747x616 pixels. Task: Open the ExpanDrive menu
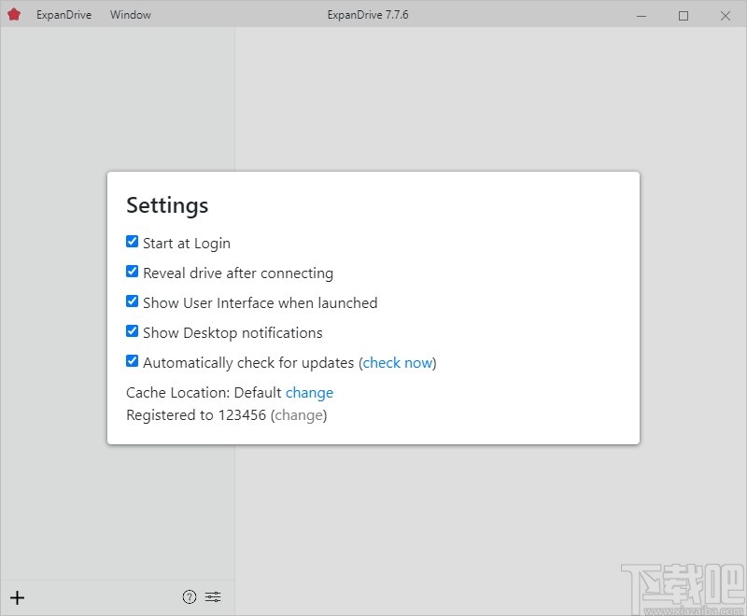(63, 15)
